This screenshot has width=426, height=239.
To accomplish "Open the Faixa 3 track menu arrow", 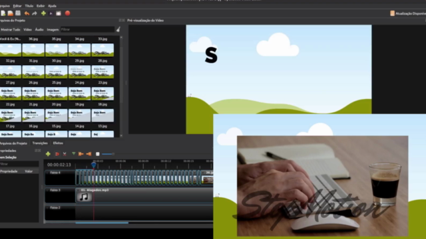I will pos(47,190).
